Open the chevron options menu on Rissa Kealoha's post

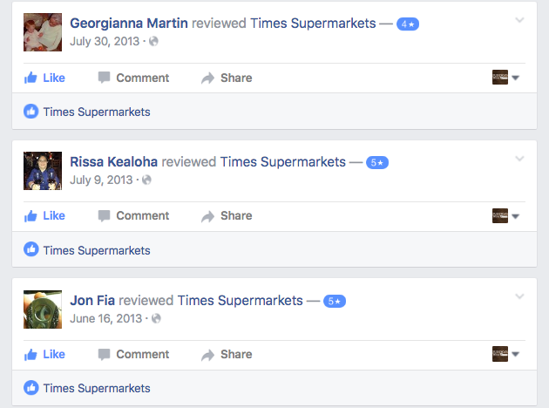[519, 159]
